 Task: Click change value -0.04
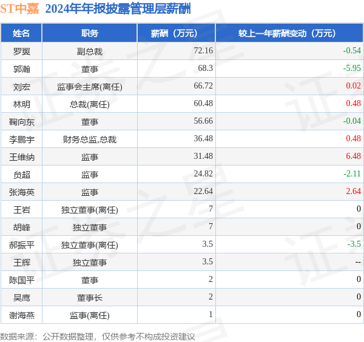[352, 121]
